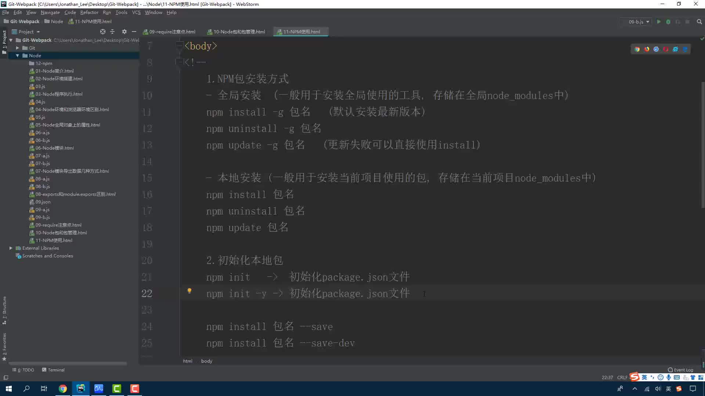Open preview in Internet Explorer icon
This screenshot has height=396, width=705.
(675, 49)
